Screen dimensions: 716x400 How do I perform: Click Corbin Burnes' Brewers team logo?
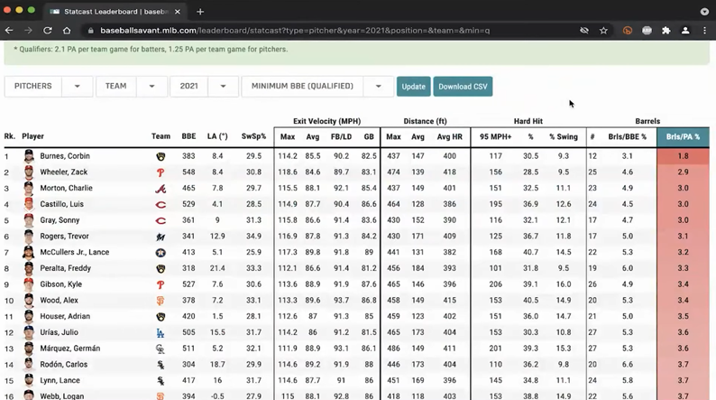[161, 156]
